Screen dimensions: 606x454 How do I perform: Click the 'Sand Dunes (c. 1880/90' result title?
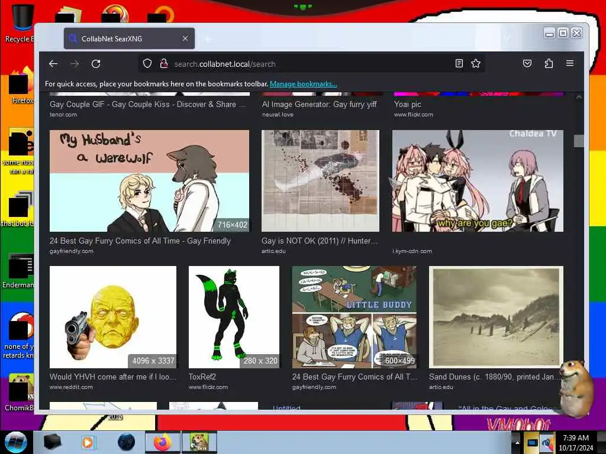click(494, 377)
